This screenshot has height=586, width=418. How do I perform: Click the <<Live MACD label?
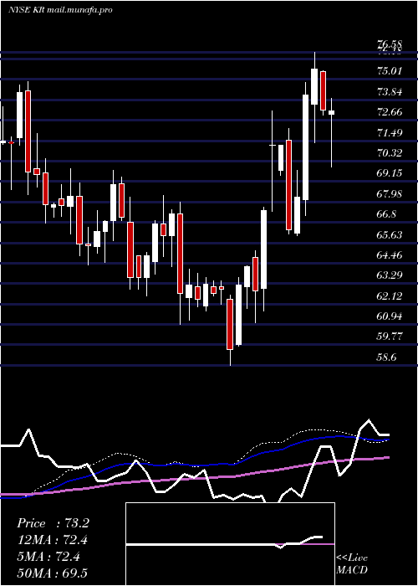pos(352,564)
